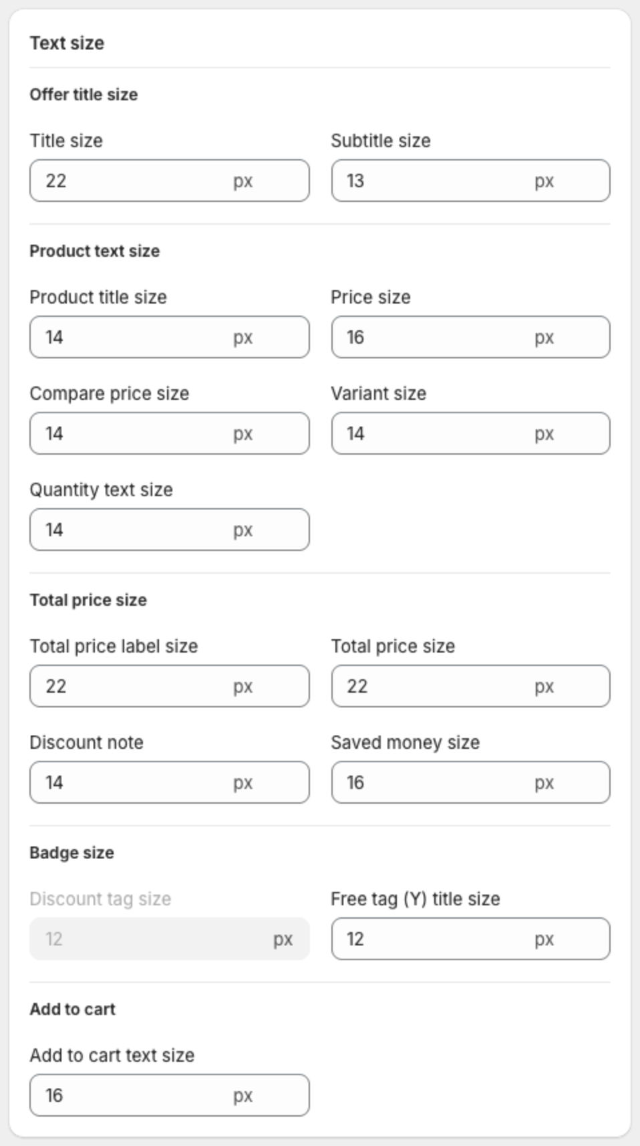
Task: Click the Add to cart text size field
Action: click(x=170, y=1095)
